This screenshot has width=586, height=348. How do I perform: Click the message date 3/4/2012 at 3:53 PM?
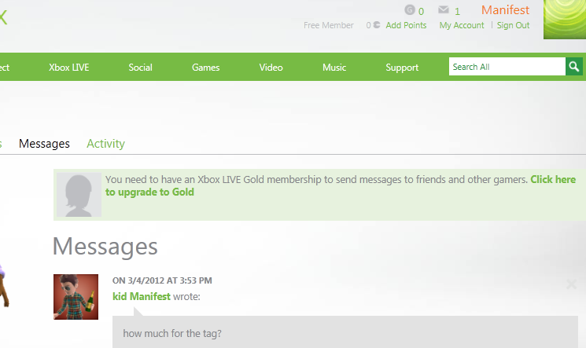(x=162, y=280)
